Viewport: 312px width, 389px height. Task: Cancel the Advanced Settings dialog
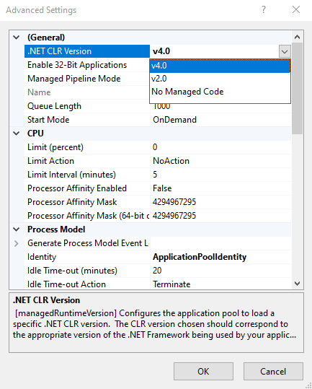coord(273,372)
